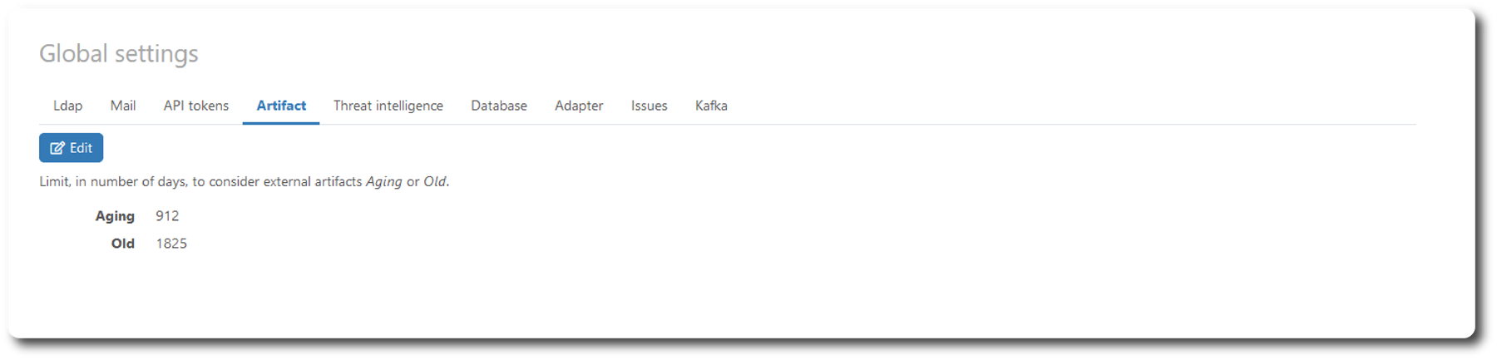Go to Threat intelligence tab

(388, 106)
